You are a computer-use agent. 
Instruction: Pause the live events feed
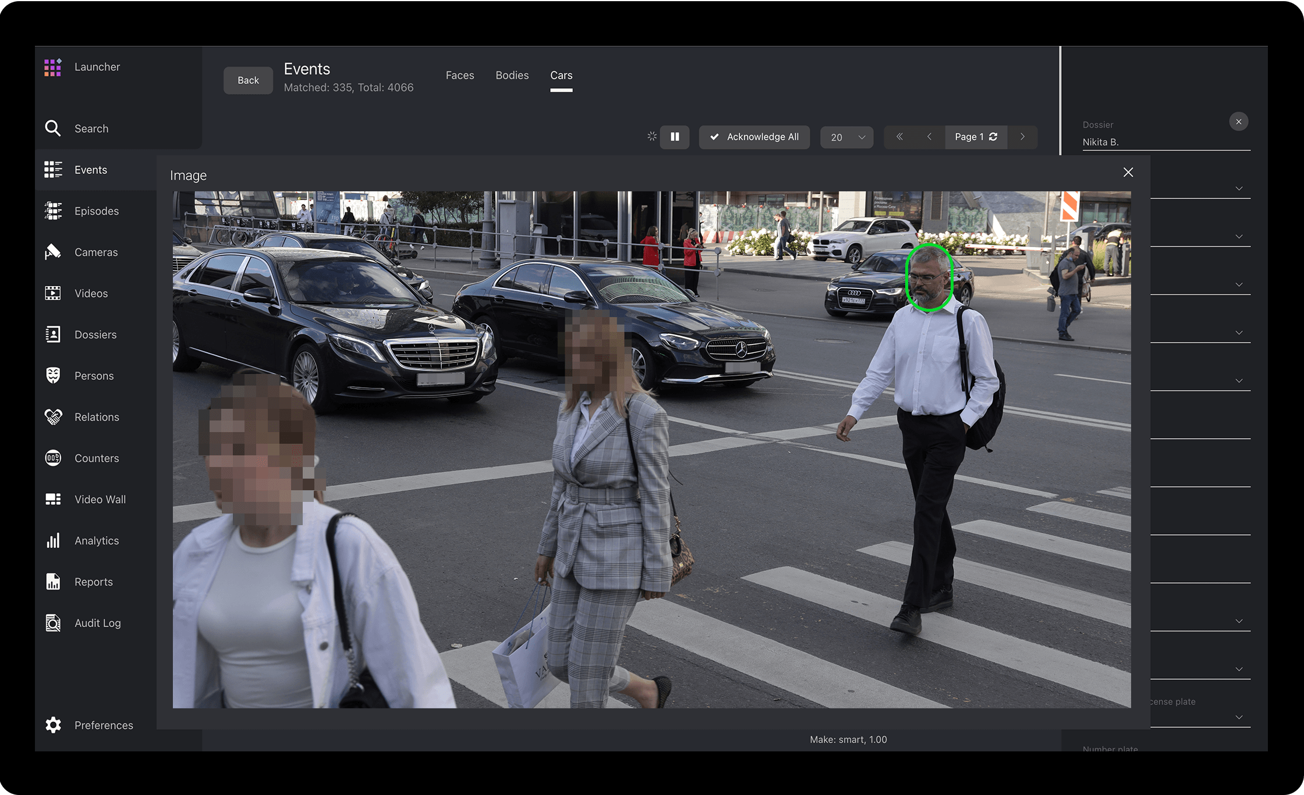pos(675,137)
